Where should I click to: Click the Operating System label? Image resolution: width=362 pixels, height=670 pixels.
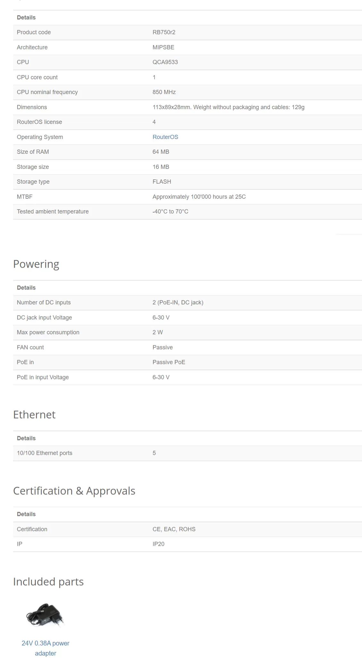(40, 137)
